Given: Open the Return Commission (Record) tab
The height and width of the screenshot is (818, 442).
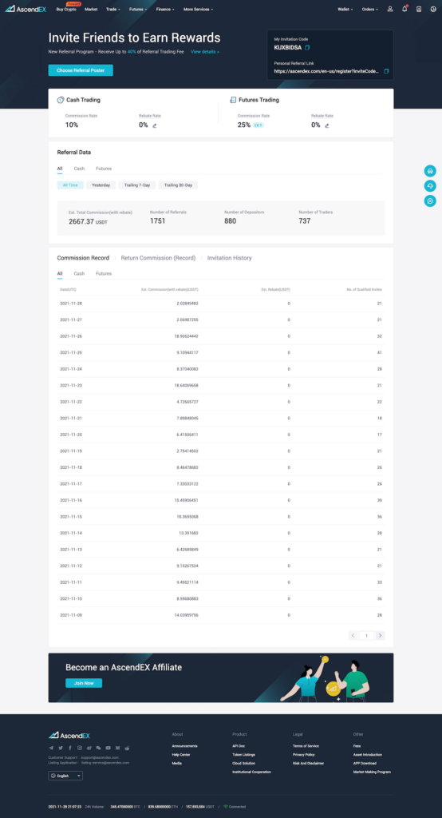Looking at the screenshot, I should 158,258.
